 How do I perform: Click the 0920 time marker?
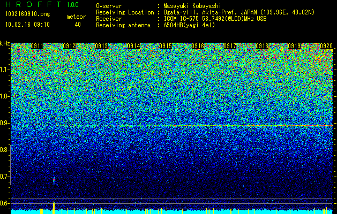[326, 46]
